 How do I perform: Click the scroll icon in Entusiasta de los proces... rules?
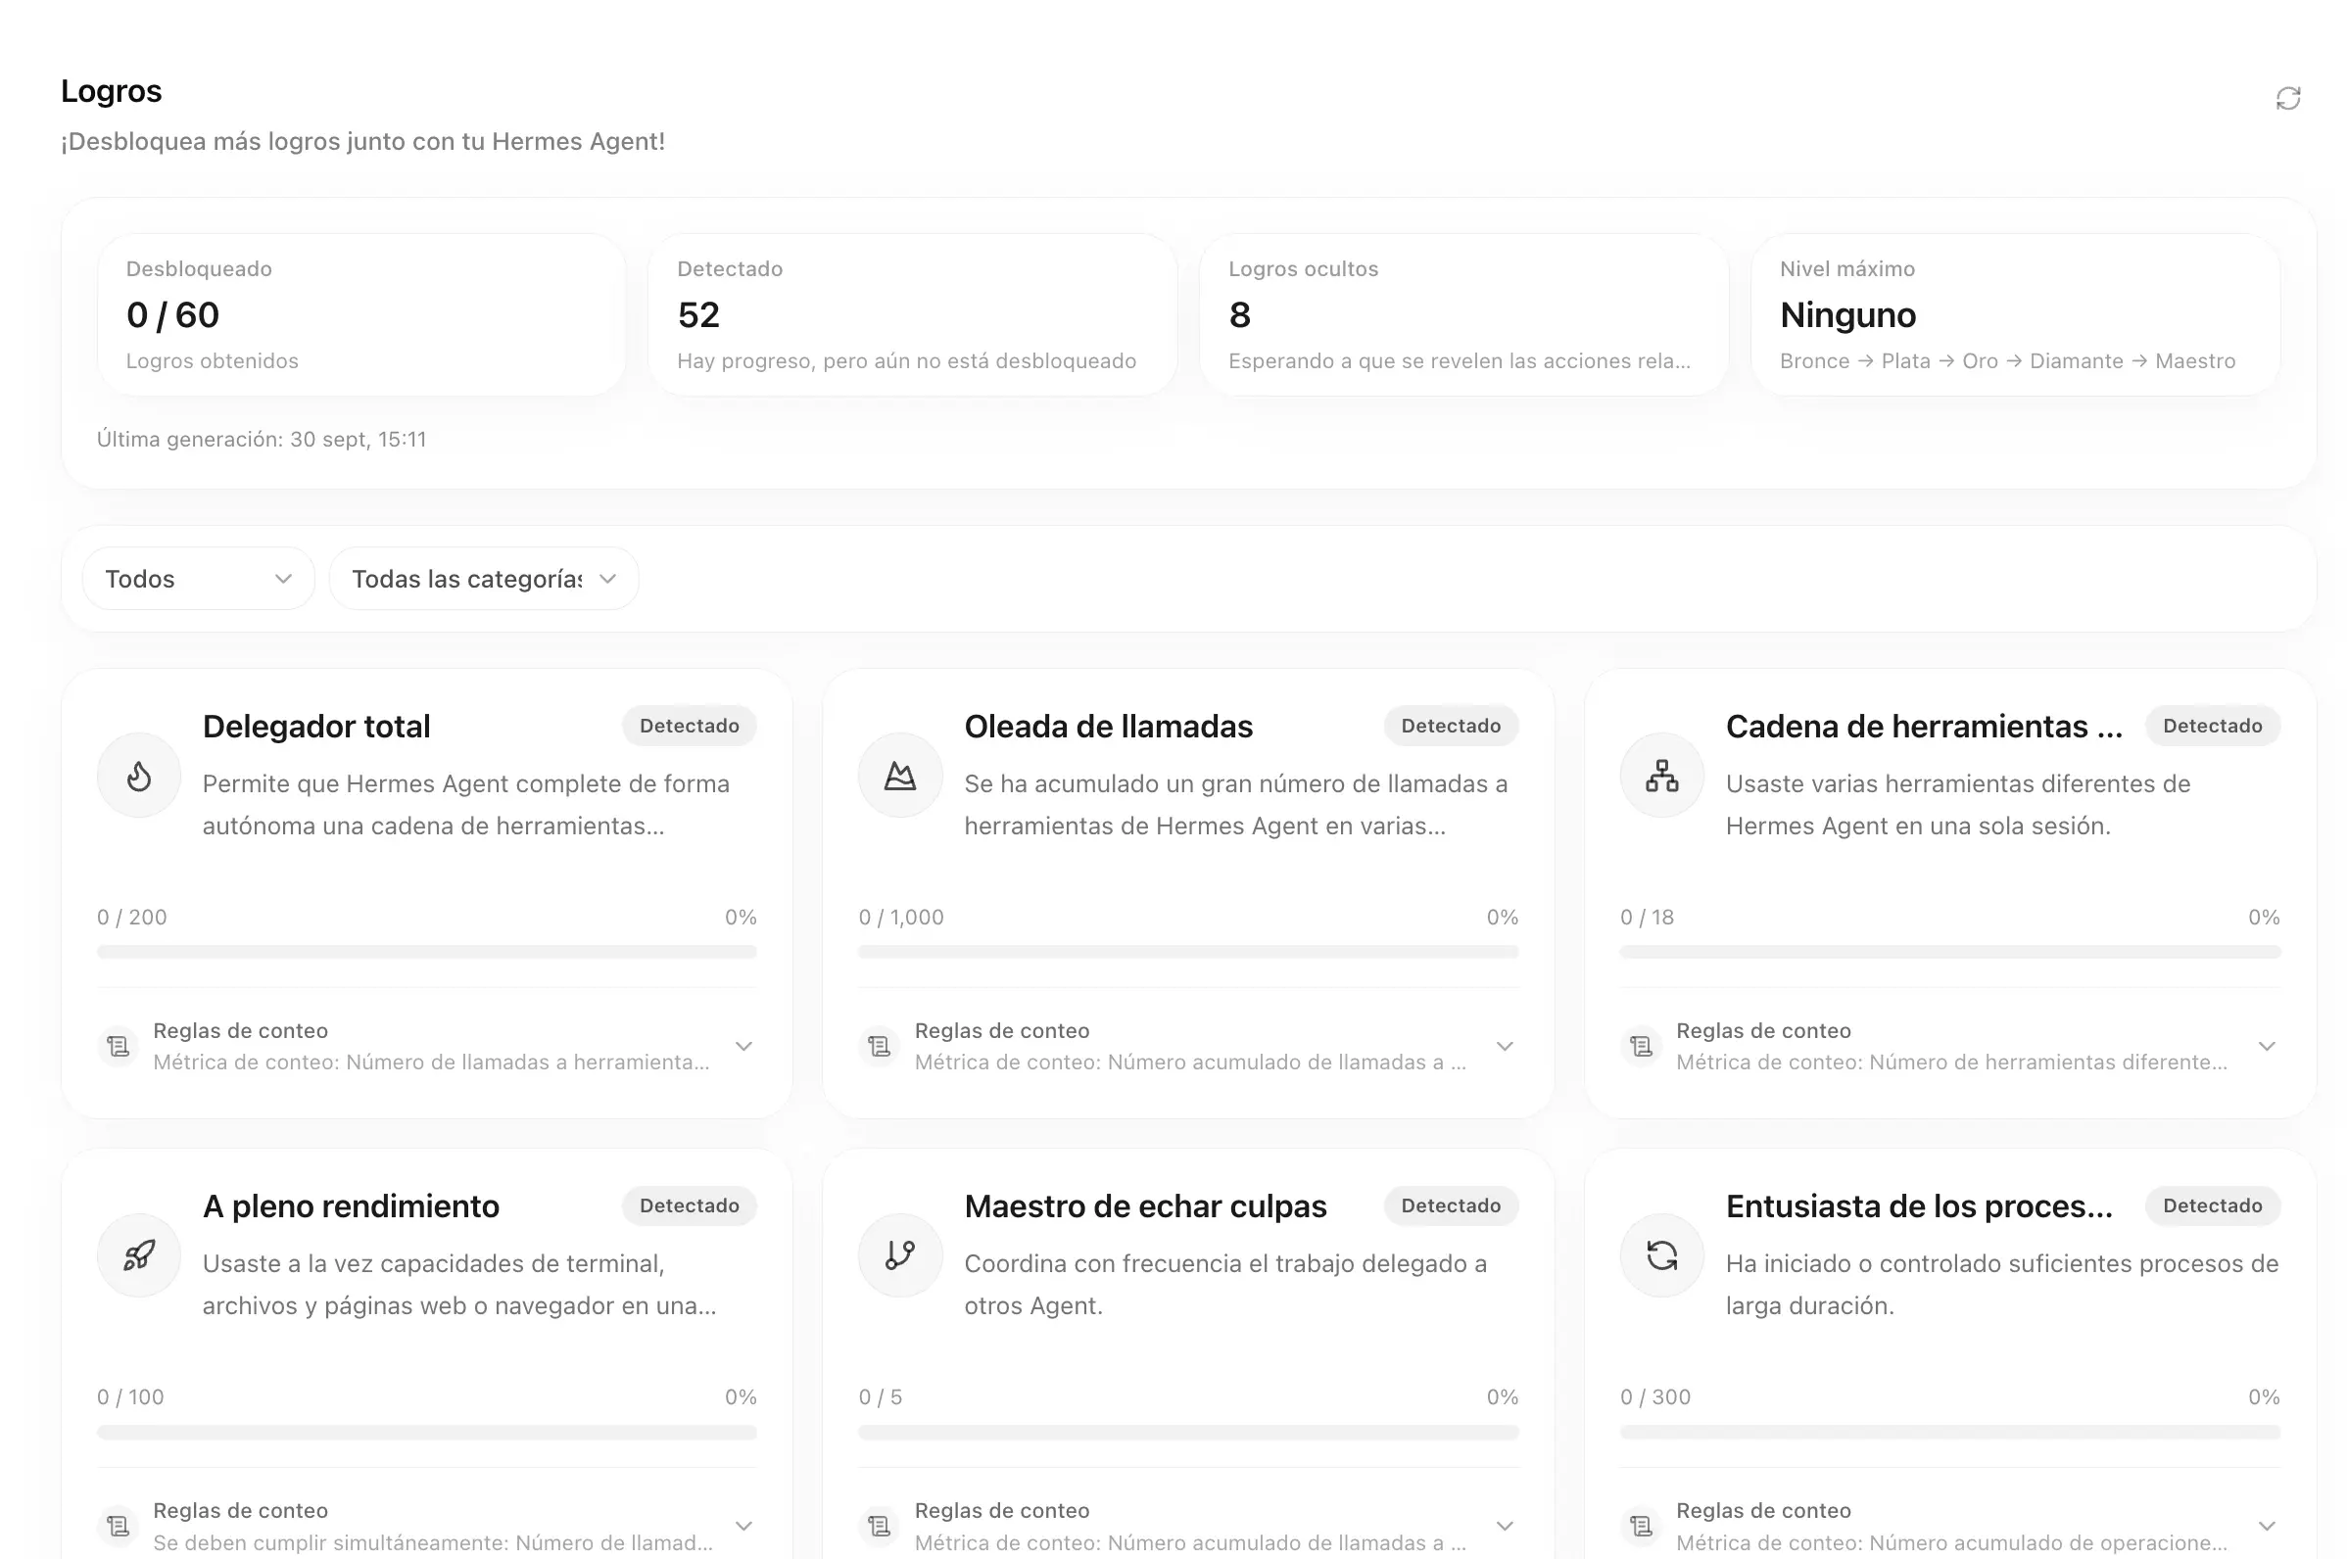1641,1525
